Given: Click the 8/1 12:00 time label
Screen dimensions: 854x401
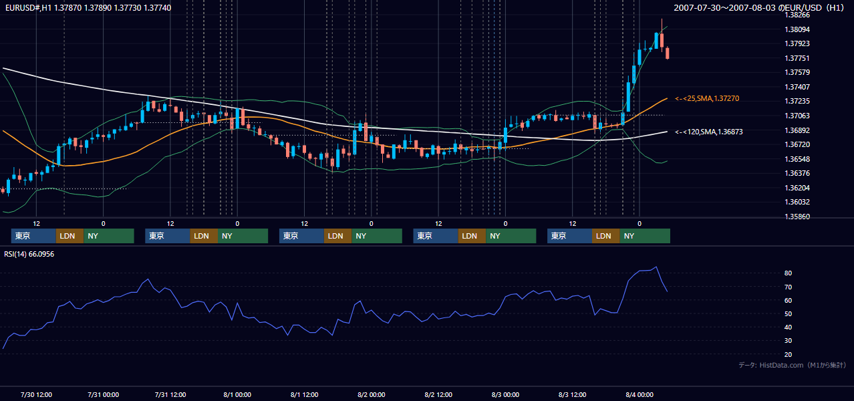Looking at the screenshot, I should click(304, 394).
